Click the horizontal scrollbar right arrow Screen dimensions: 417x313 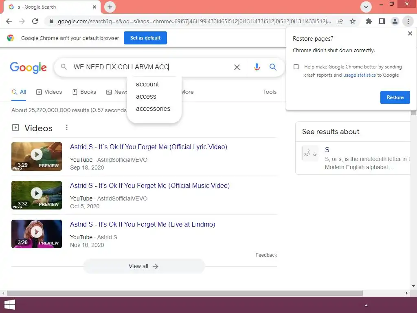[406, 293]
